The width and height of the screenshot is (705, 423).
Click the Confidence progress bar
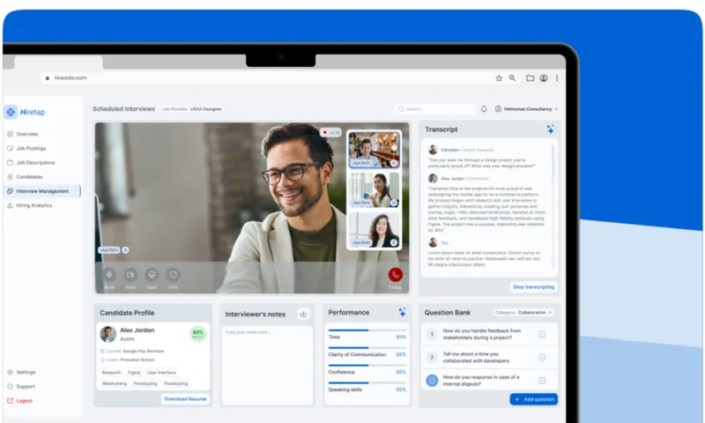367,366
